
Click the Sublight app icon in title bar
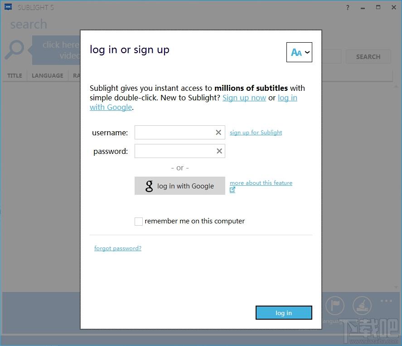pyautogui.click(x=8, y=7)
